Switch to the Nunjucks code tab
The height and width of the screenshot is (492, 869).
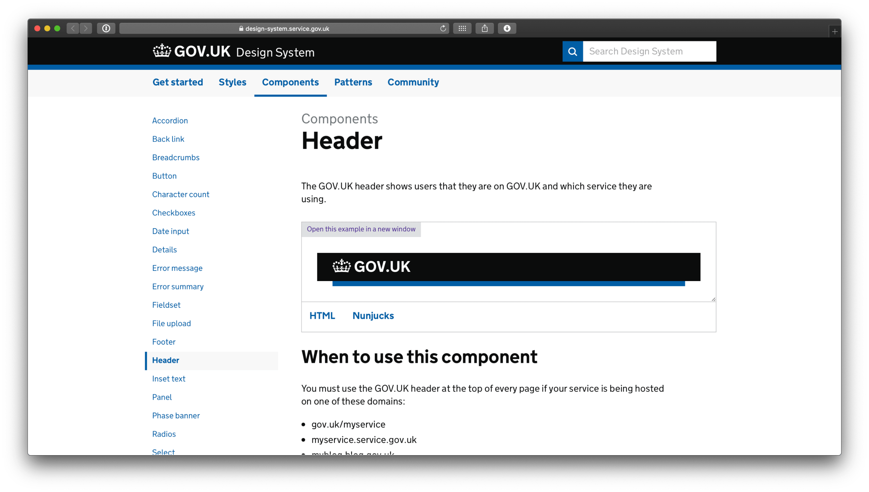tap(373, 316)
